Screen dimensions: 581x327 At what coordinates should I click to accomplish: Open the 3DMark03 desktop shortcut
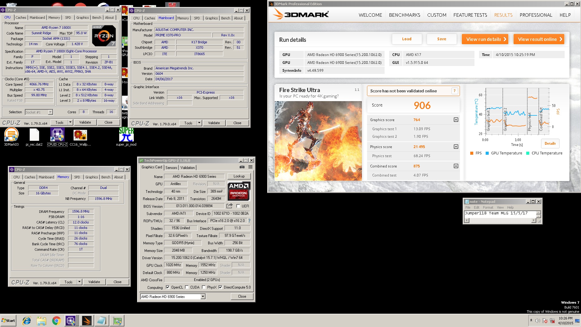click(x=11, y=137)
